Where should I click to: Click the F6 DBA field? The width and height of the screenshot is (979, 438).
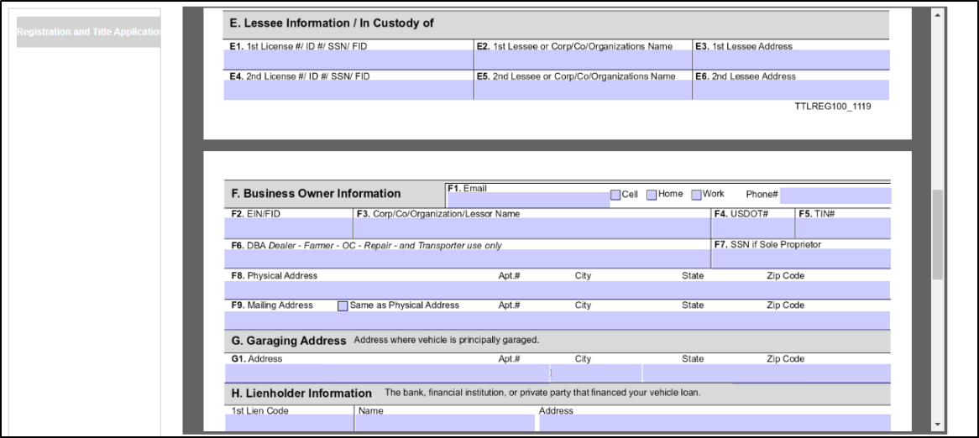(467, 259)
